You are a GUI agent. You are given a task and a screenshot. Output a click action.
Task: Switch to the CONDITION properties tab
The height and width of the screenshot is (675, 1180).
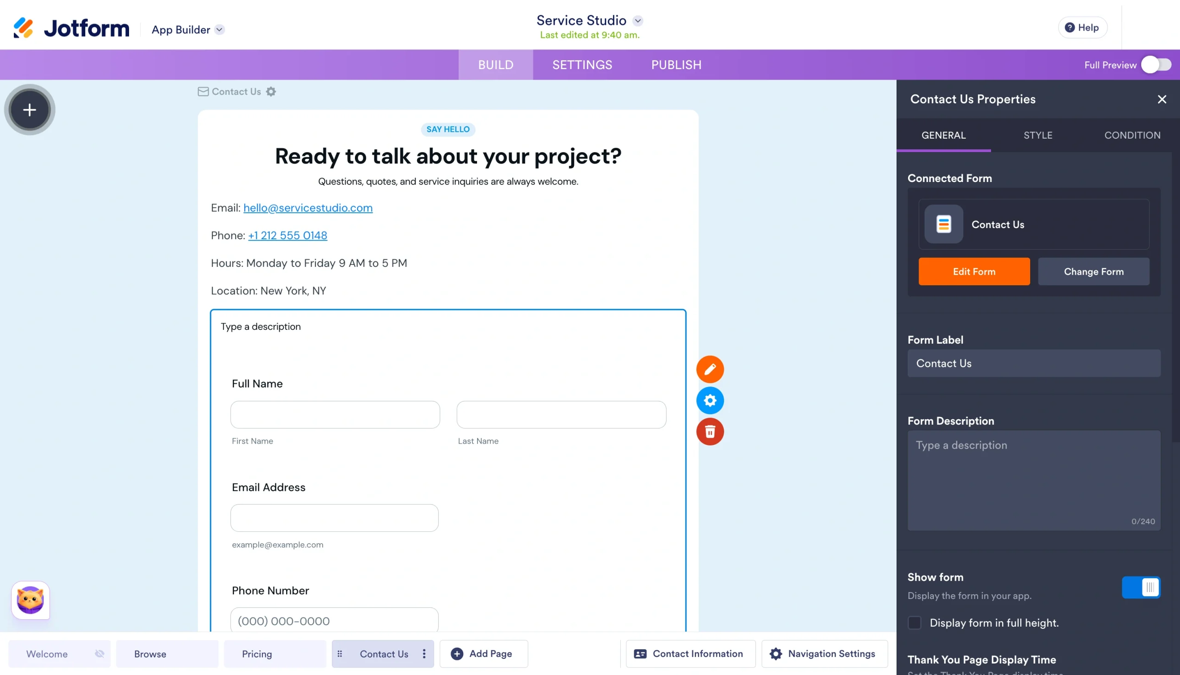1132,135
